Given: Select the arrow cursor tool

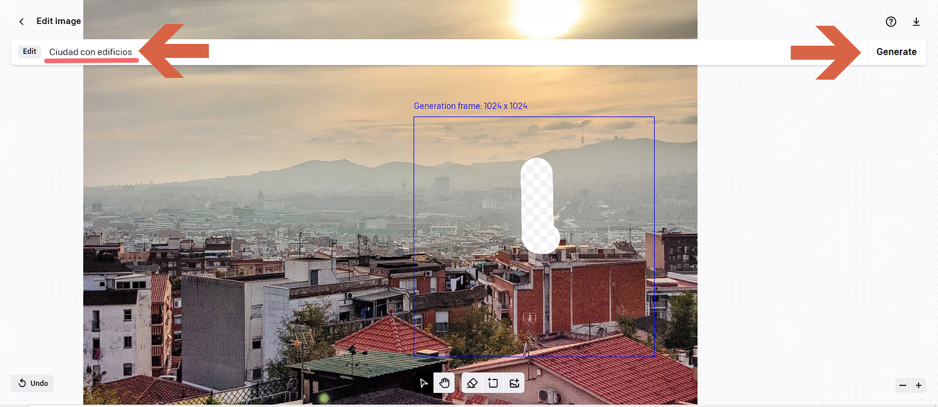Looking at the screenshot, I should 424,383.
